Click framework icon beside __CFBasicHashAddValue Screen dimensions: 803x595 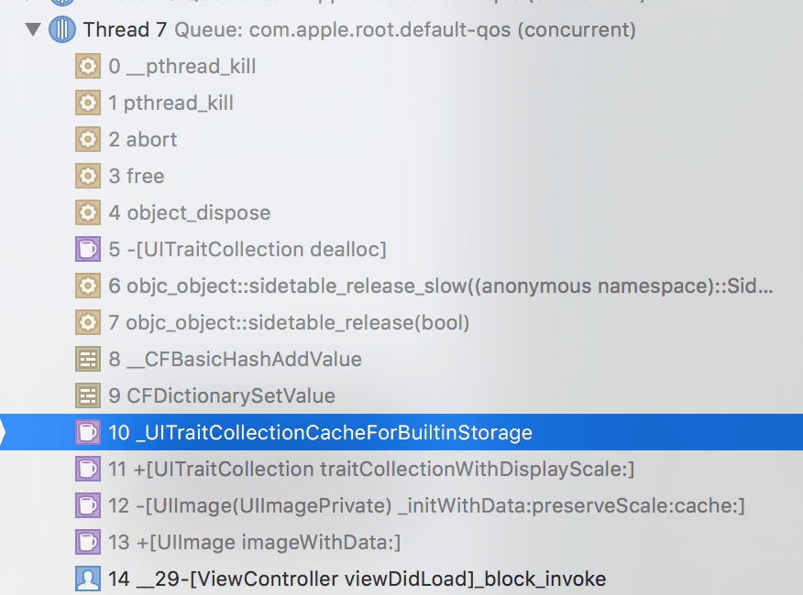click(87, 359)
